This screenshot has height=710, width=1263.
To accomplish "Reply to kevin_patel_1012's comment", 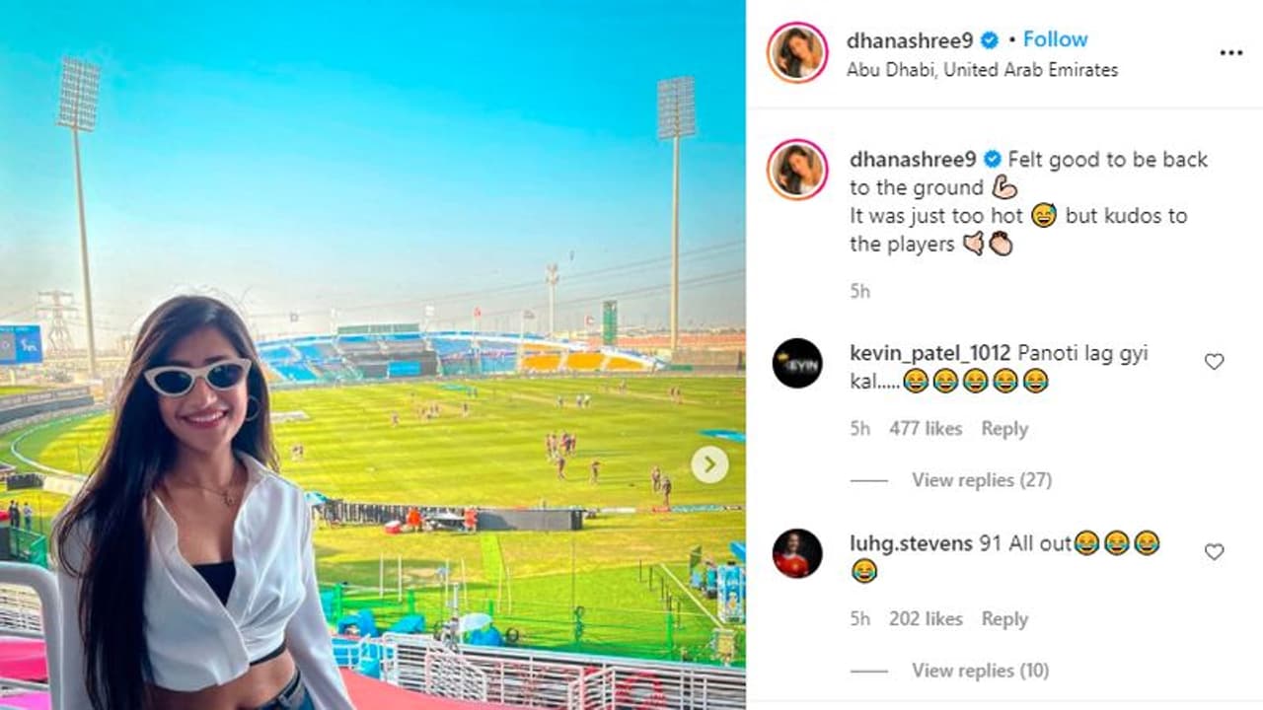I will tap(1004, 429).
